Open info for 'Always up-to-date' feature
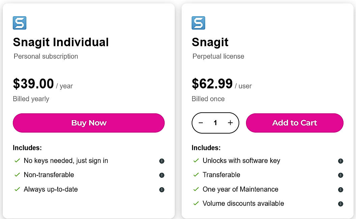 pos(162,189)
